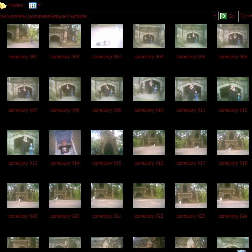
Task: Select thumbnail of cemetery 001
Action: 23,36
